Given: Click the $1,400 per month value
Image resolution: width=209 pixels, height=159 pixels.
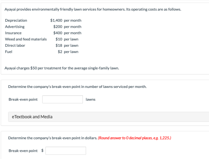Looking at the screenshot, I should click(66, 20).
